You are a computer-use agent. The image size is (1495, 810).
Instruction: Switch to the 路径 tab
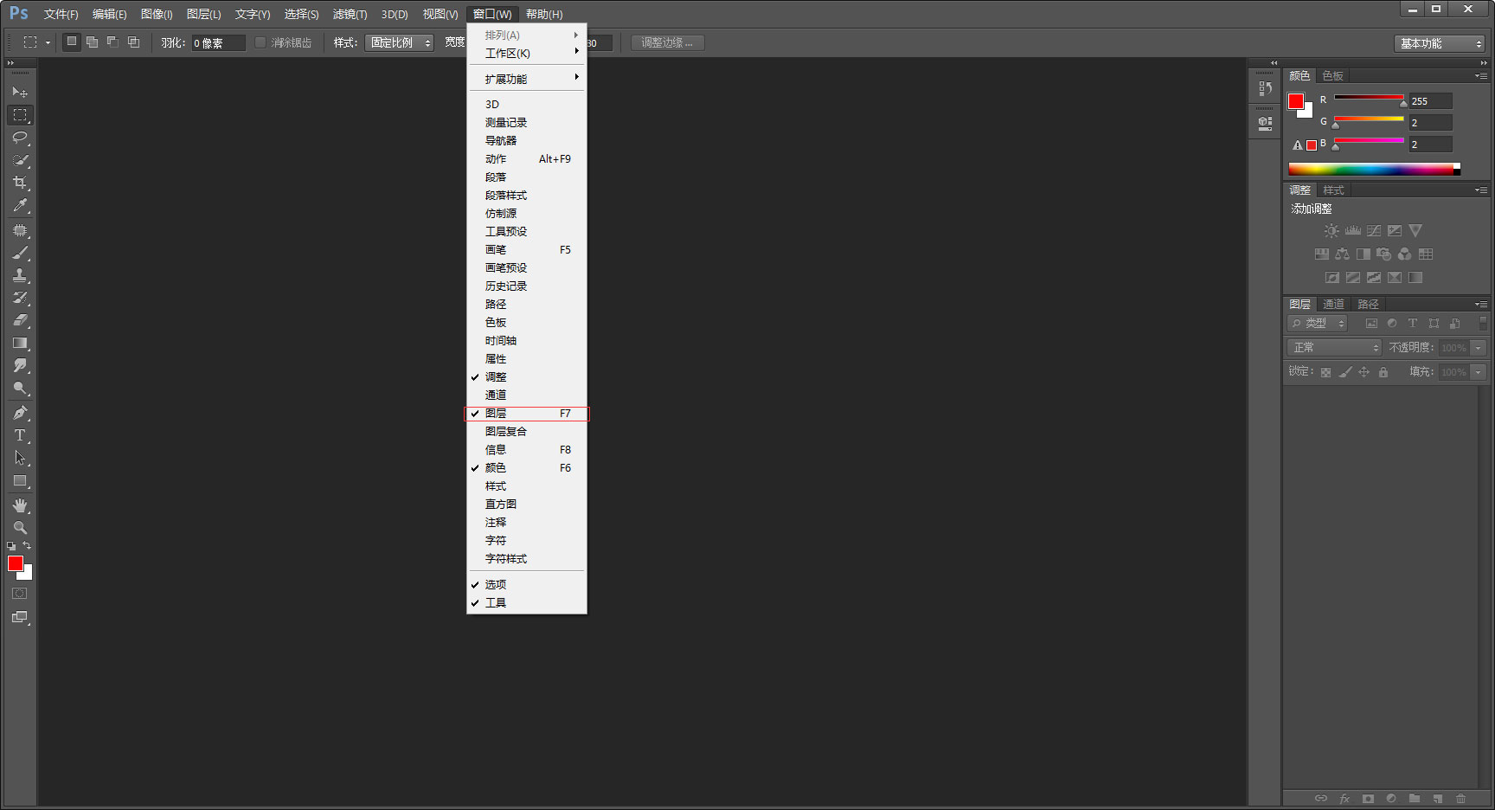click(x=1368, y=305)
